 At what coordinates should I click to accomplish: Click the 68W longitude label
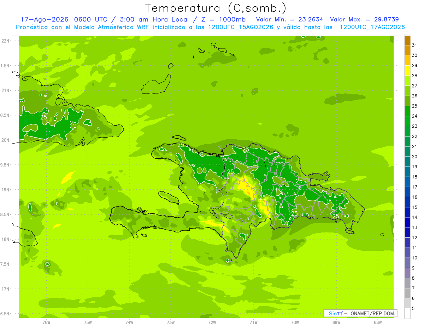click(378, 322)
